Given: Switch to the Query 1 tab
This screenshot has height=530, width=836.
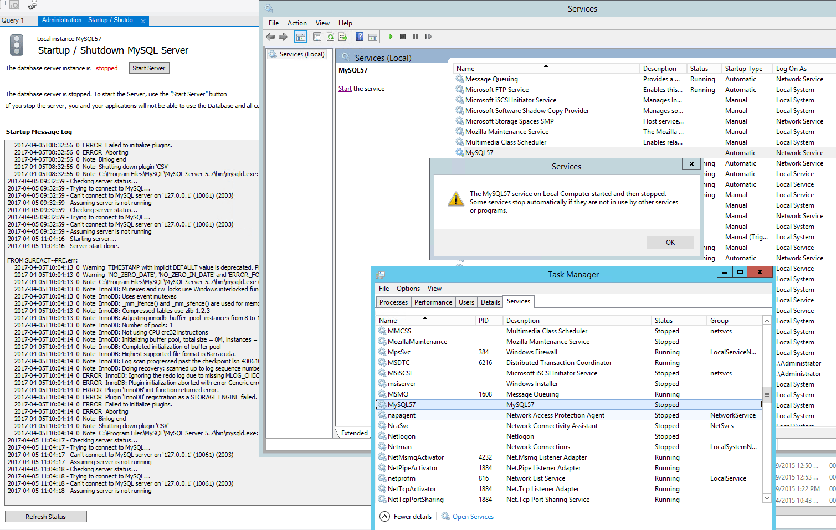Looking at the screenshot, I should pyautogui.click(x=13, y=20).
